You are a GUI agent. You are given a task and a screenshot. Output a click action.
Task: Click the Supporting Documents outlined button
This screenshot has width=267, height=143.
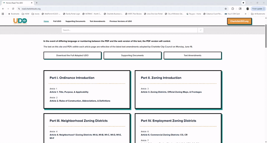tap(132, 55)
